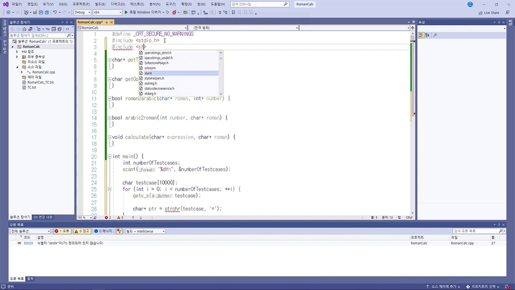Open the x64 platform dropdown

point(107,12)
